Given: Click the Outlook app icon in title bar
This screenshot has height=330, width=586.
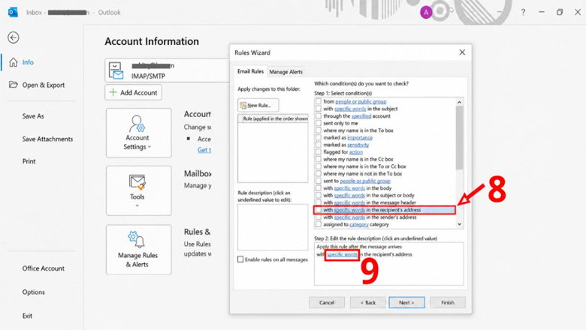Looking at the screenshot, I should pyautogui.click(x=13, y=12).
